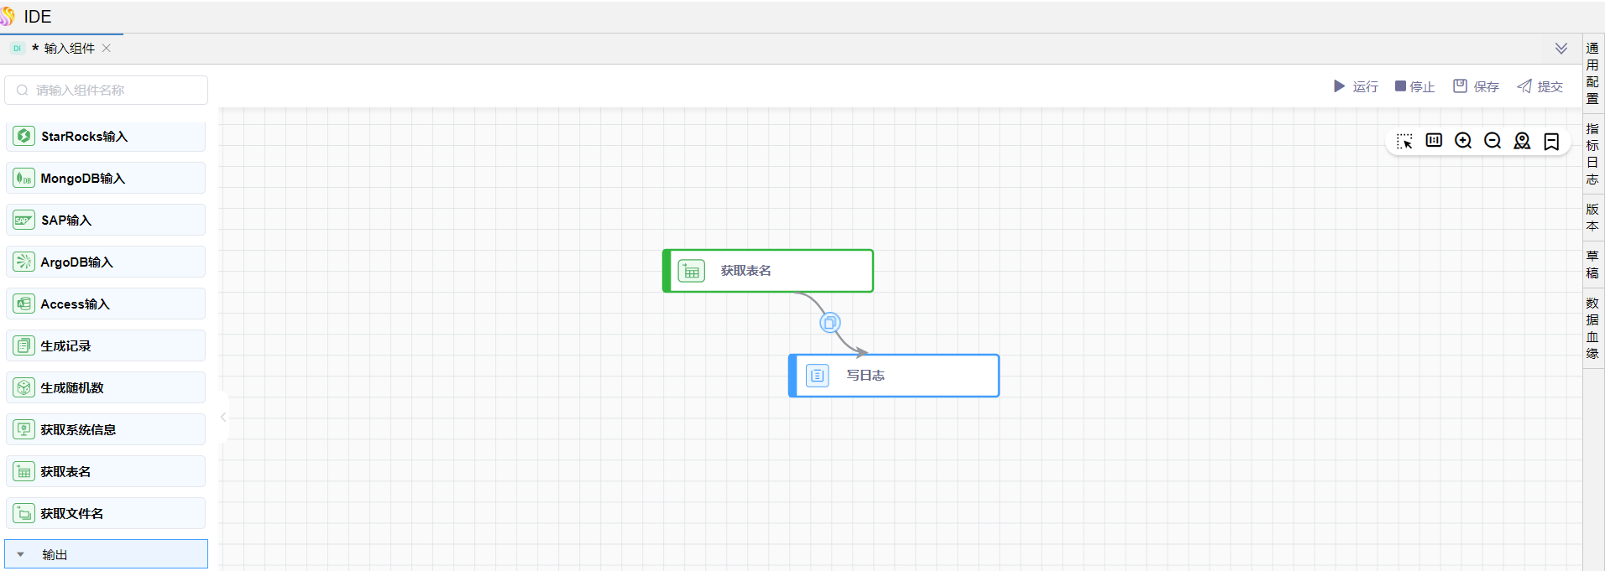Viewport: 1605px width, 571px height.
Task: Switch to the 指标日志 side panel
Action: [x=1592, y=153]
